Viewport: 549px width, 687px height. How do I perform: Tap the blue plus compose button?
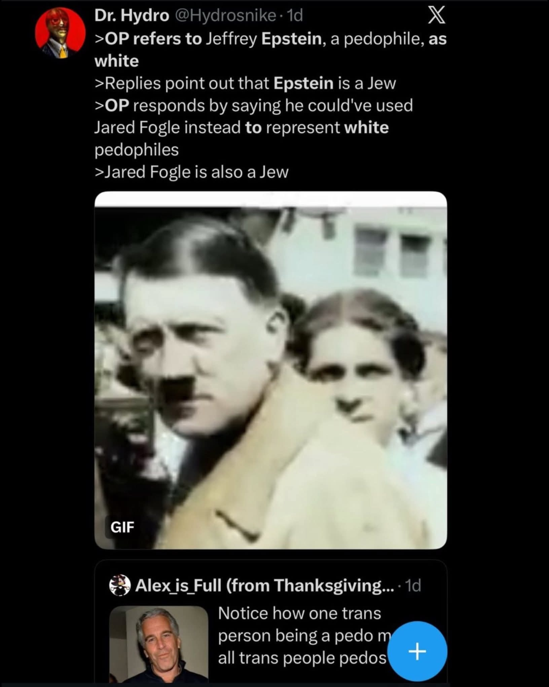417,651
